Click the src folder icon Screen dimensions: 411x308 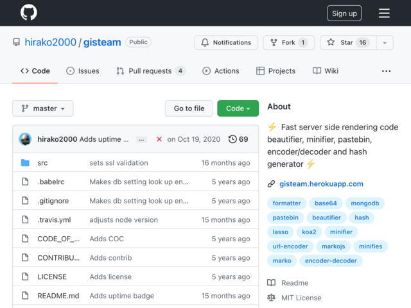(25, 162)
